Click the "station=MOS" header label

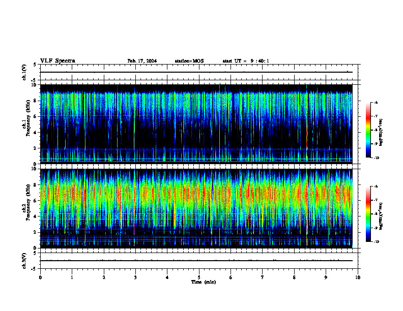pyautogui.click(x=189, y=61)
